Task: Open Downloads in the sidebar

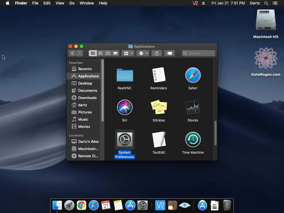Action: [84, 98]
